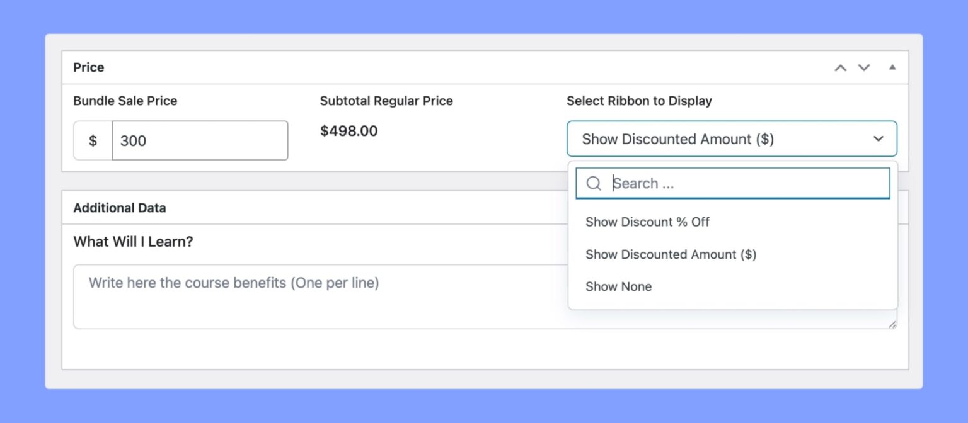Click the Select Ribbon to Display label
The image size is (968, 423).
[639, 100]
